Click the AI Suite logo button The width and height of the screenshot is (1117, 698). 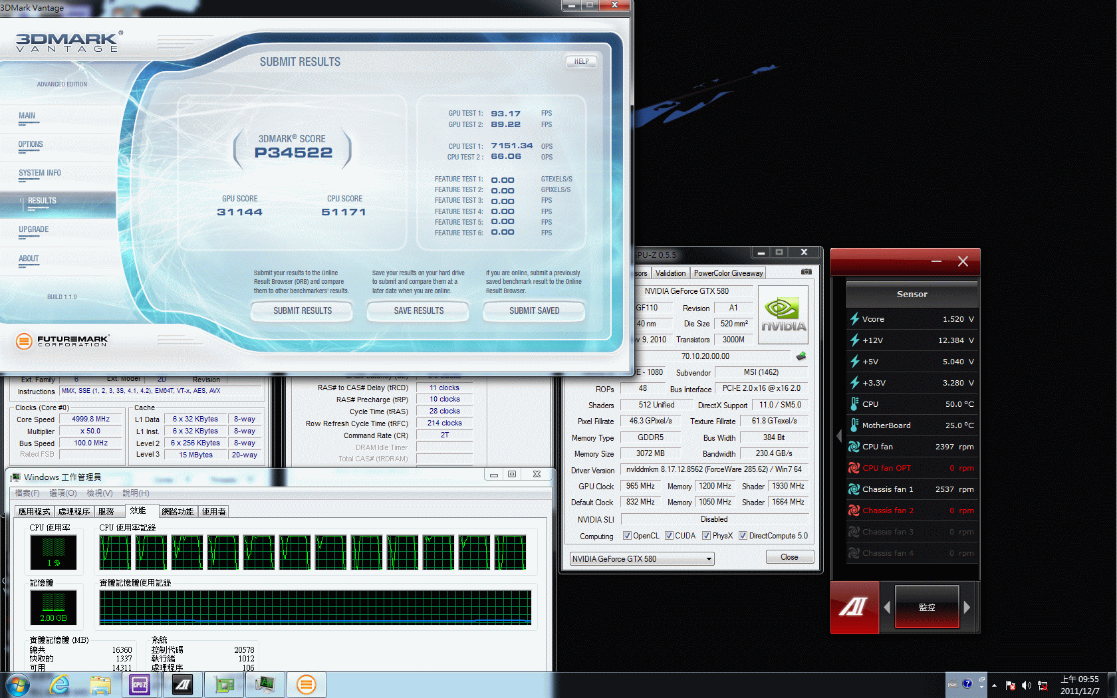[x=854, y=607]
